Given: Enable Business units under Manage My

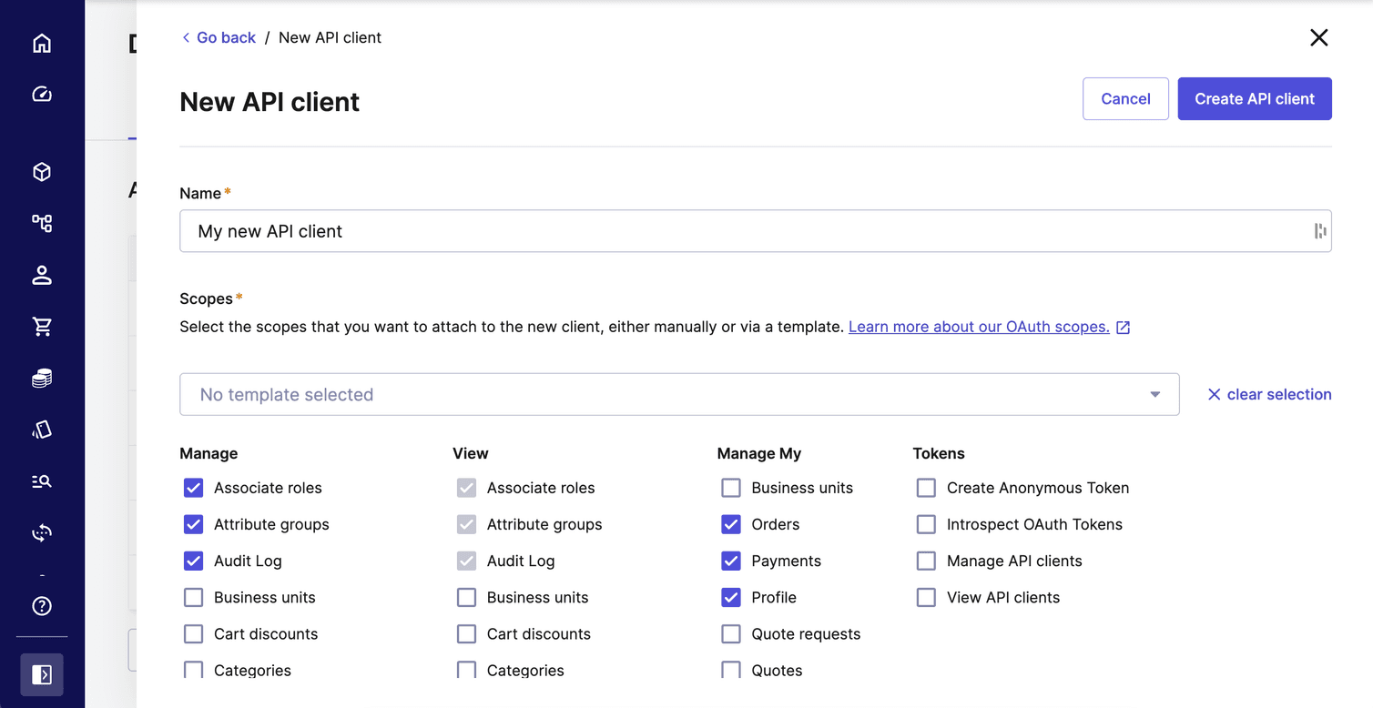Looking at the screenshot, I should tap(731, 488).
